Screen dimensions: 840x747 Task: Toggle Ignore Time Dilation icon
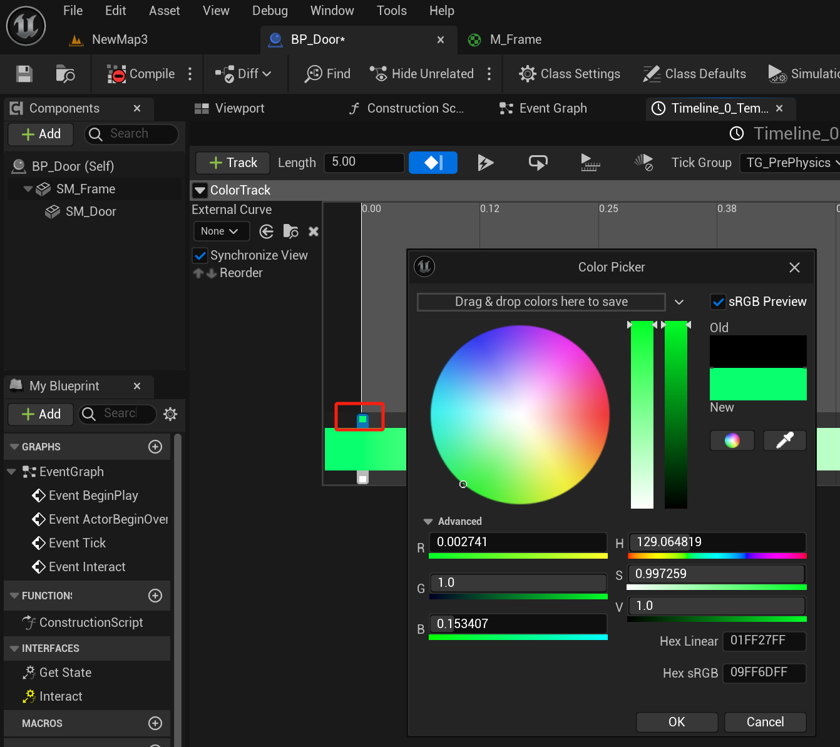(x=643, y=163)
